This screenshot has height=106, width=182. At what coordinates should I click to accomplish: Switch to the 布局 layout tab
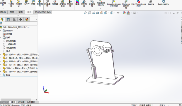tap(12, 12)
